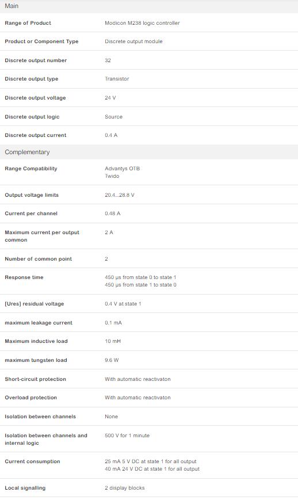This screenshot has width=298, height=500.
Task: Click the Output voltage limits 20.4...28.8 V value
Action: pyautogui.click(x=120, y=195)
